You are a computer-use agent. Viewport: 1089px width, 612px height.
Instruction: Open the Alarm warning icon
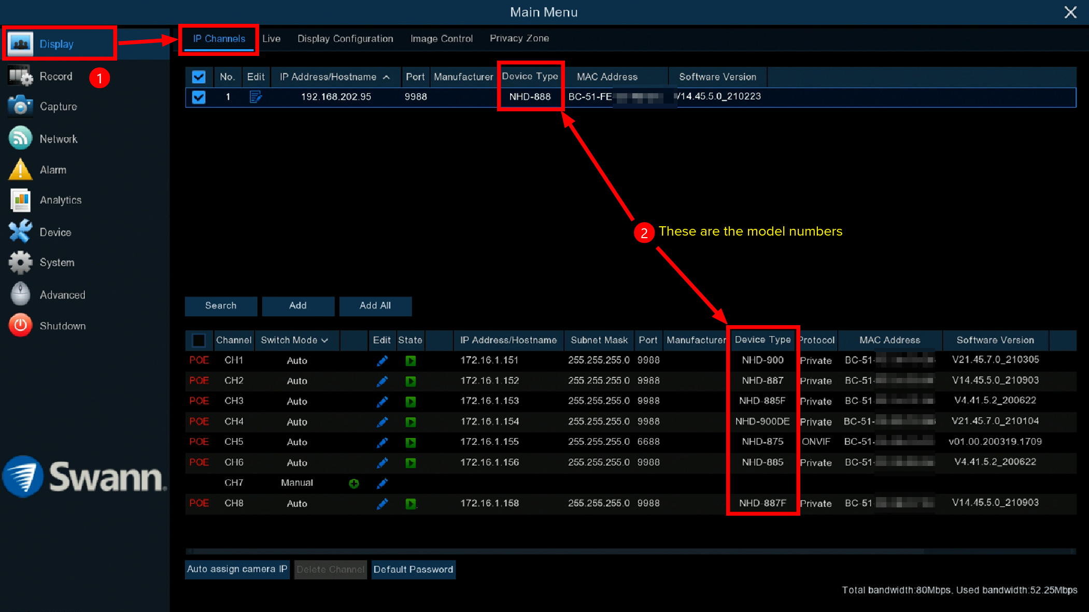(x=20, y=169)
